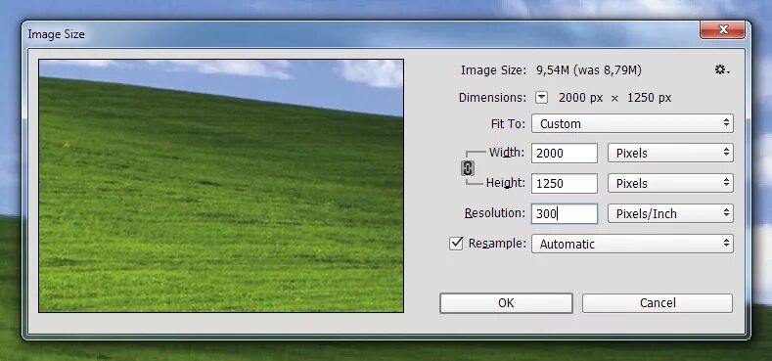This screenshot has width=772, height=361.
Task: Click the 'Dimensions:' label
Action: [x=492, y=98]
